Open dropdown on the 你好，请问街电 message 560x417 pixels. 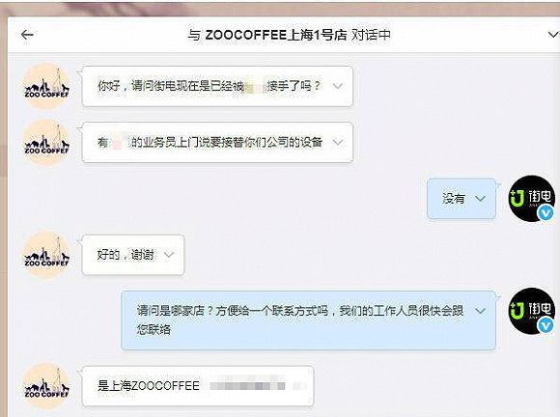pos(338,86)
